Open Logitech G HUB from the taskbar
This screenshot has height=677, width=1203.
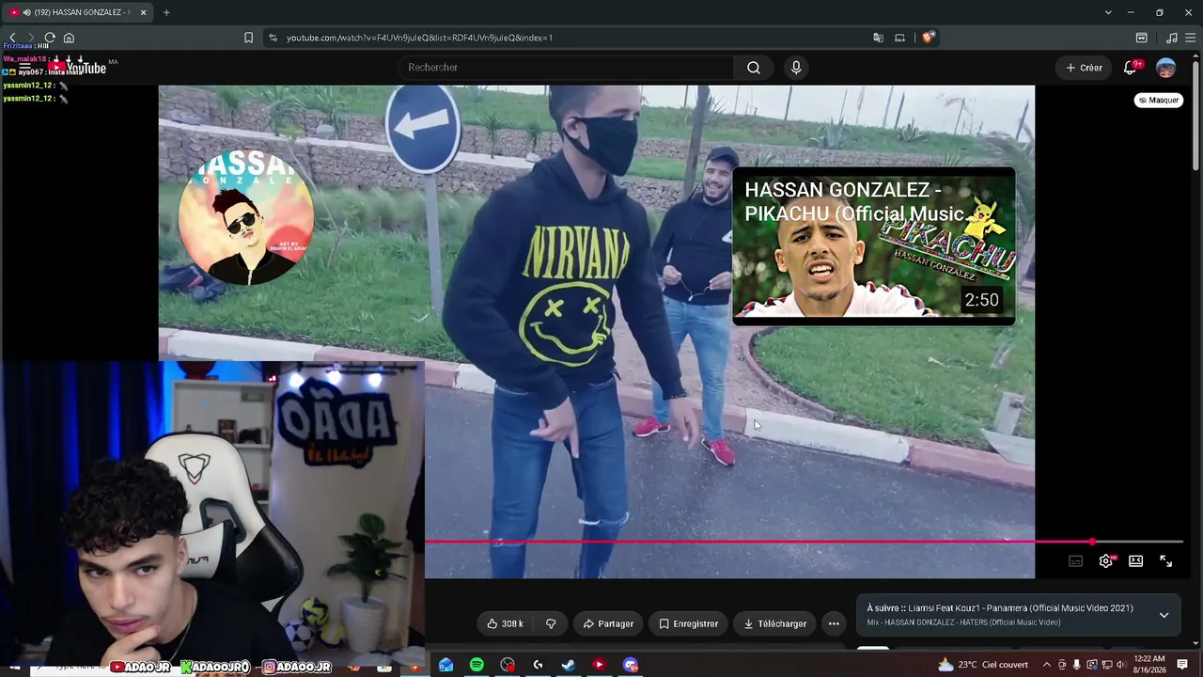538,665
